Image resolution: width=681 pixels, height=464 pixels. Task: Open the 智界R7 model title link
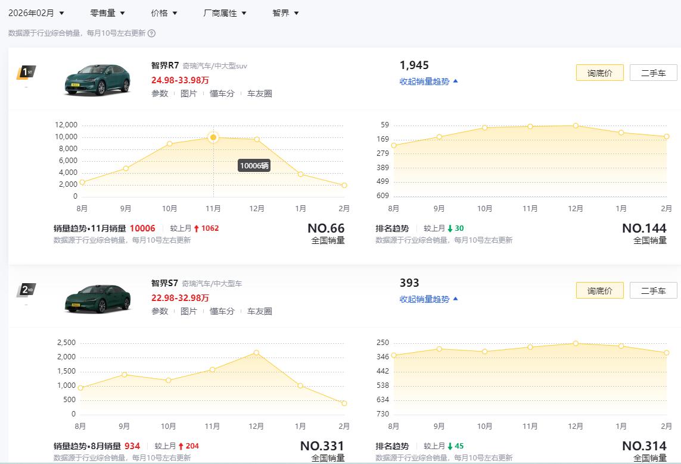pyautogui.click(x=165, y=65)
